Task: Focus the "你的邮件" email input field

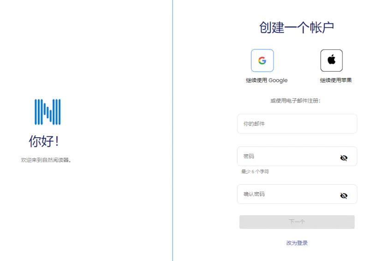Action: point(297,124)
